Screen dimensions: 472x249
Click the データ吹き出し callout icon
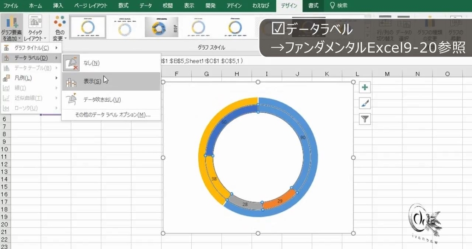click(x=71, y=99)
